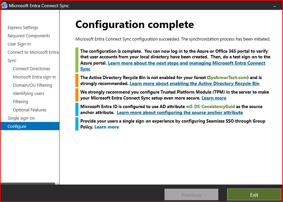
Task: Click the Microsoft Entra Connect Sync app icon
Action: (x=4, y=6)
